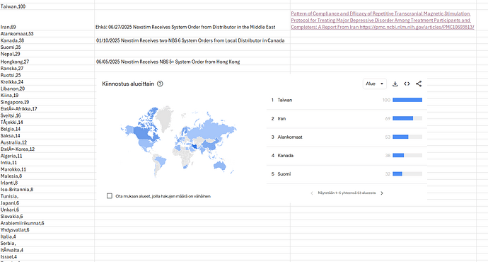Viewport: 488px width, 262px height.
Task: Click Suomi row in ranking list
Action: point(347,173)
